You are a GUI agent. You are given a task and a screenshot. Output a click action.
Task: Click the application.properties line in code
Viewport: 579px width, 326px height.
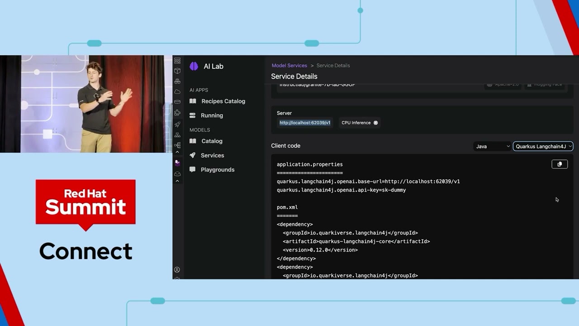[x=310, y=164]
